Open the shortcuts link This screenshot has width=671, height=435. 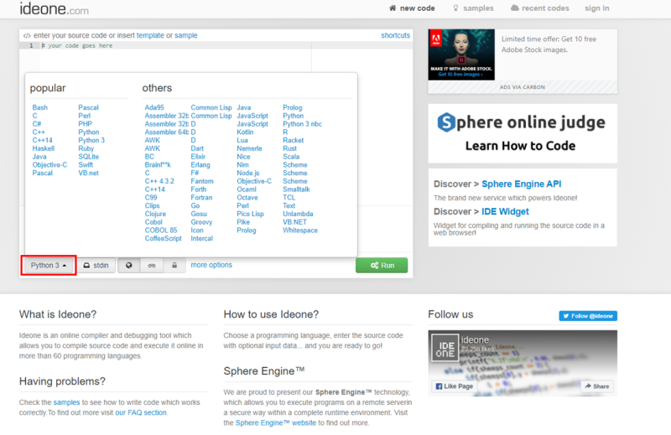pyautogui.click(x=395, y=35)
